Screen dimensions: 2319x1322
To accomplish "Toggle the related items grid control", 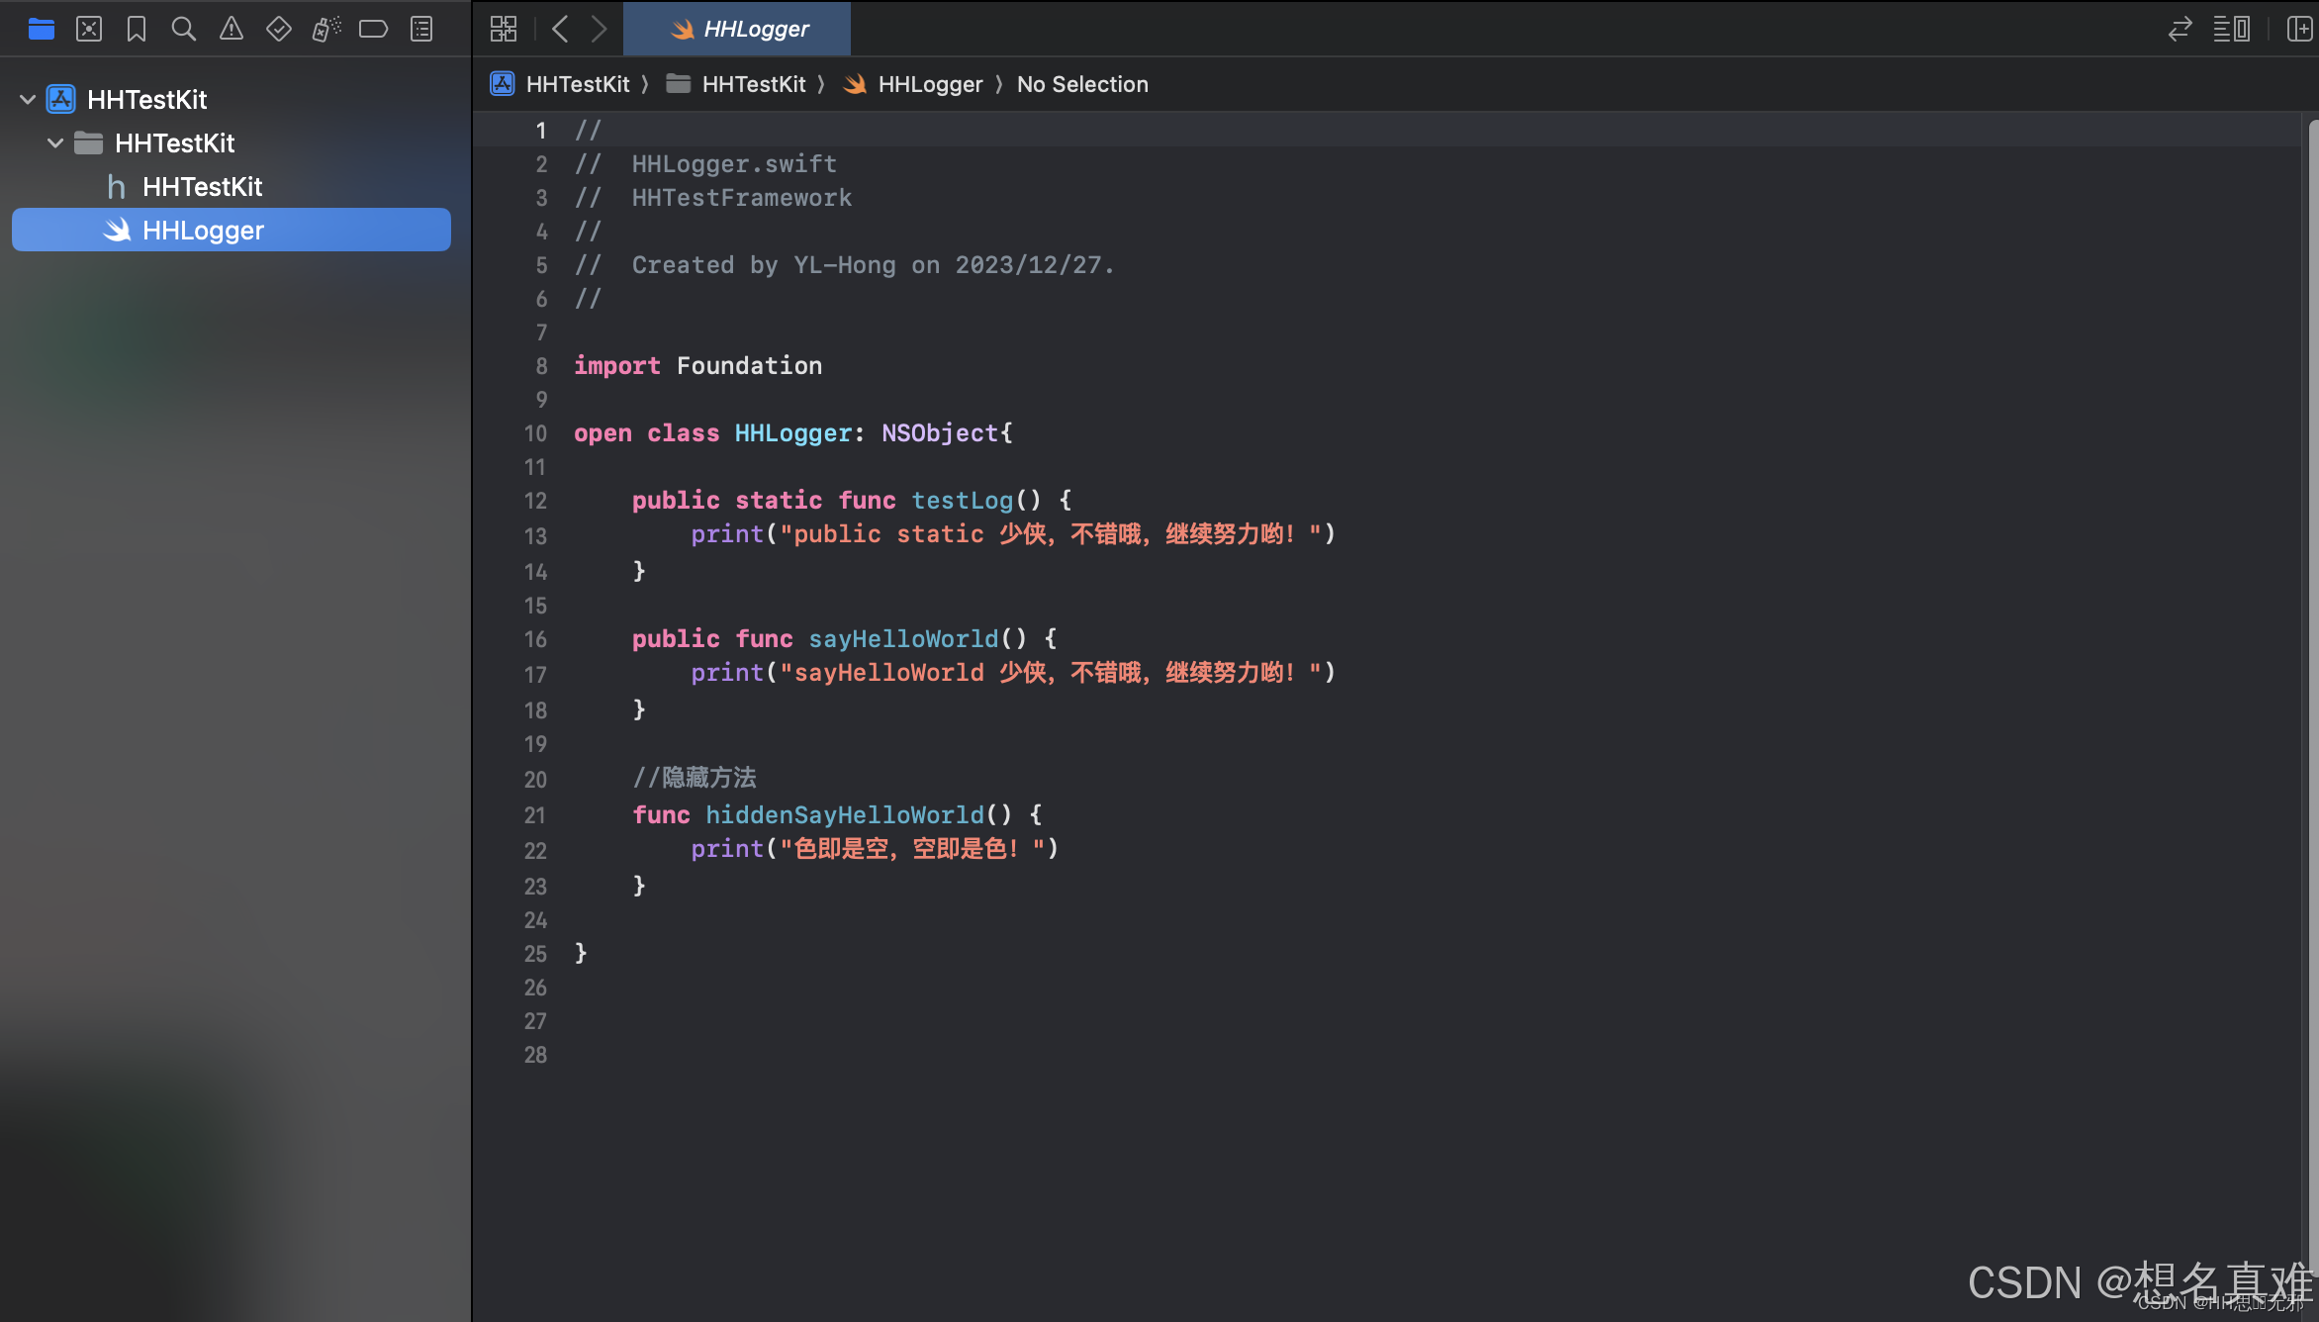I will (x=503, y=29).
